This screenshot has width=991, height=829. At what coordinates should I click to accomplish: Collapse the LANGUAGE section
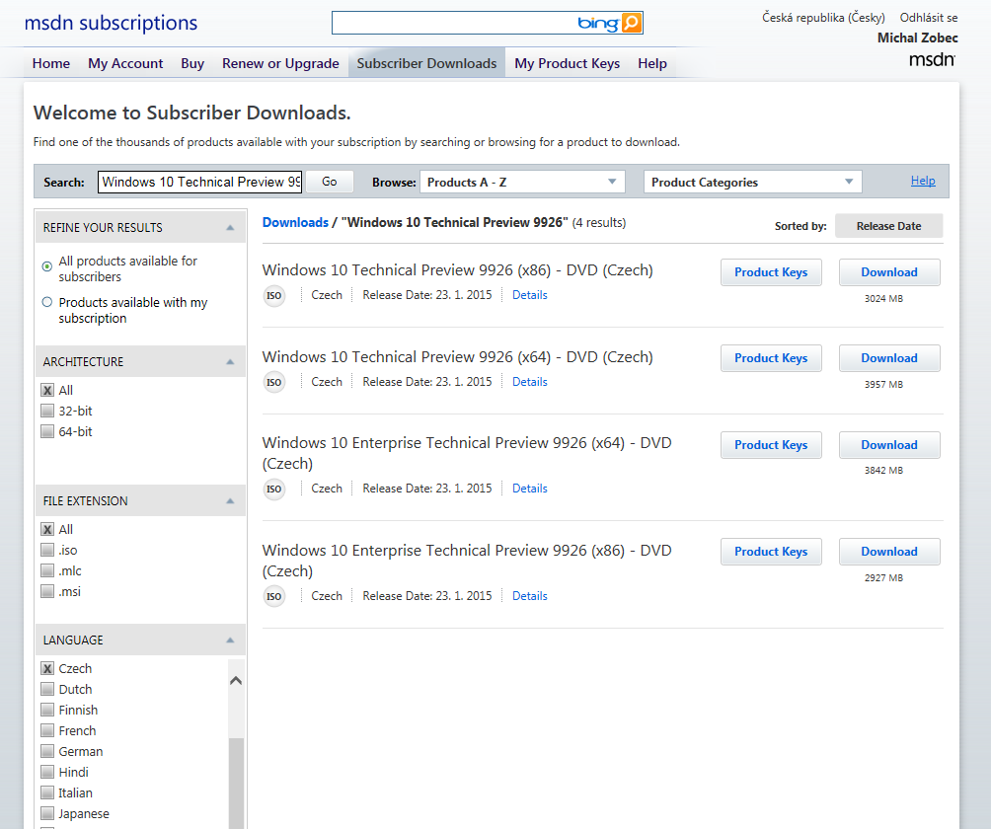pyautogui.click(x=233, y=640)
